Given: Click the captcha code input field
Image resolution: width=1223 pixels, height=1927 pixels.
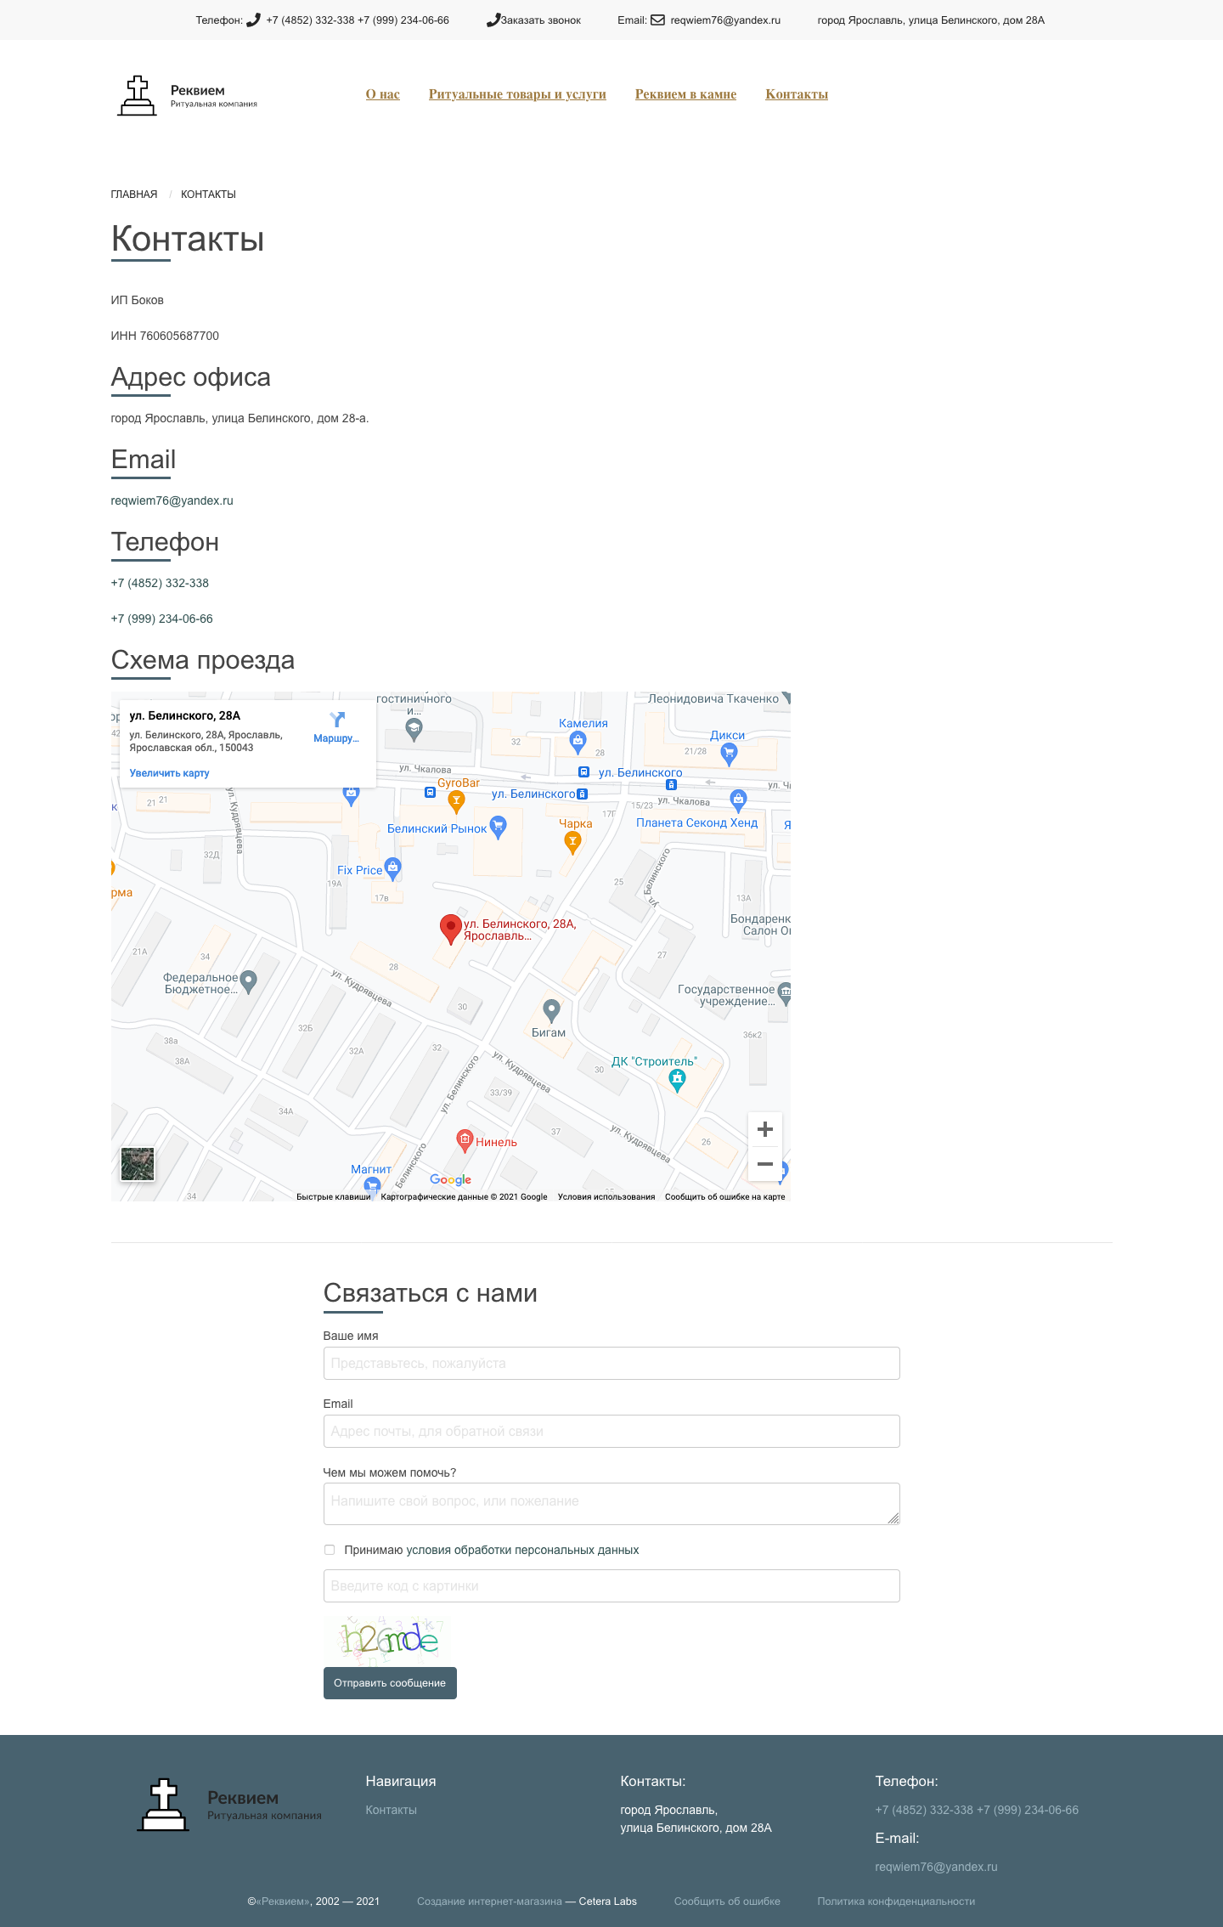Looking at the screenshot, I should pos(611,1585).
